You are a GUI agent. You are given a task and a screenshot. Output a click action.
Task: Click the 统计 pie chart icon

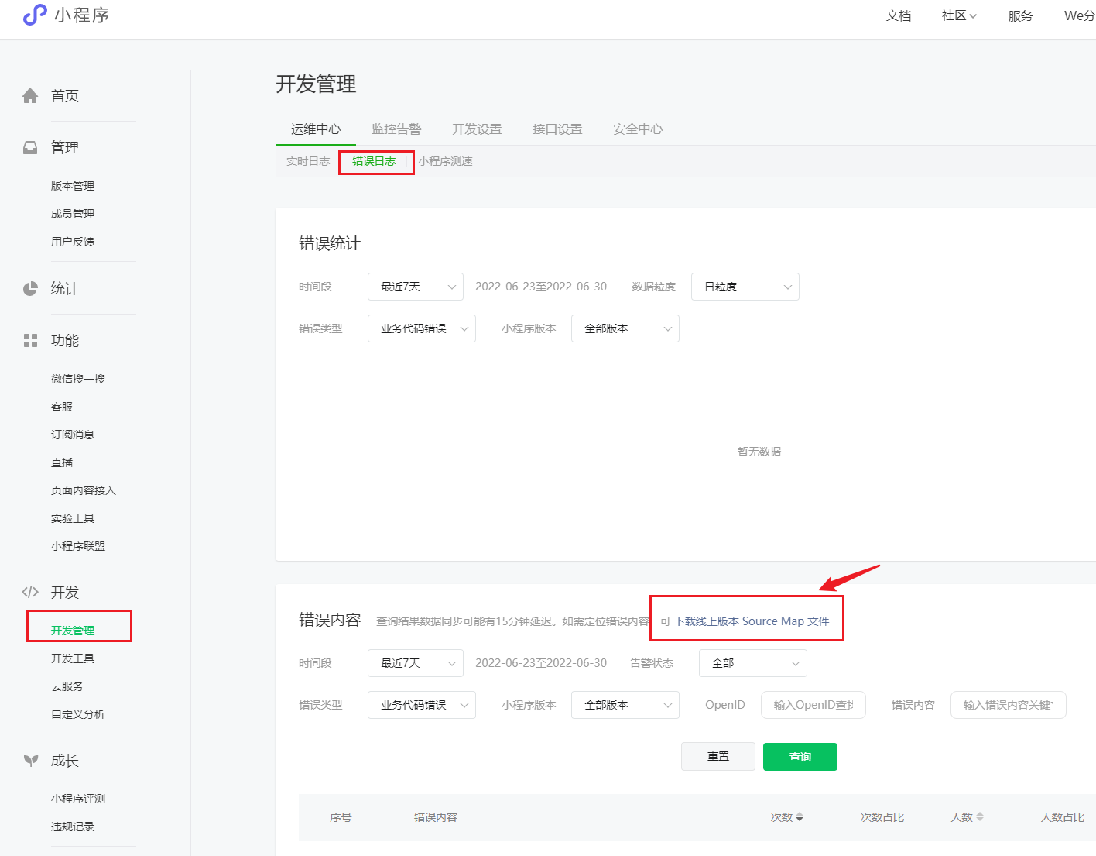[30, 288]
